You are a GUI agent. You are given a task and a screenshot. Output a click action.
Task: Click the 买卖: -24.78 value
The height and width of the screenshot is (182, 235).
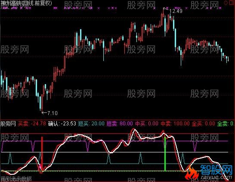click(x=32, y=124)
